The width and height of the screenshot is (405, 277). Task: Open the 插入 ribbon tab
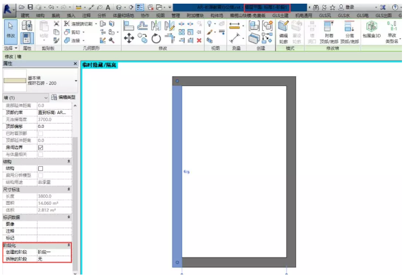coord(71,16)
